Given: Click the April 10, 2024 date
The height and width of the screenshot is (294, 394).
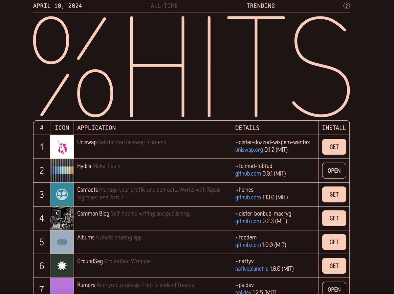Looking at the screenshot, I should pos(57,6).
